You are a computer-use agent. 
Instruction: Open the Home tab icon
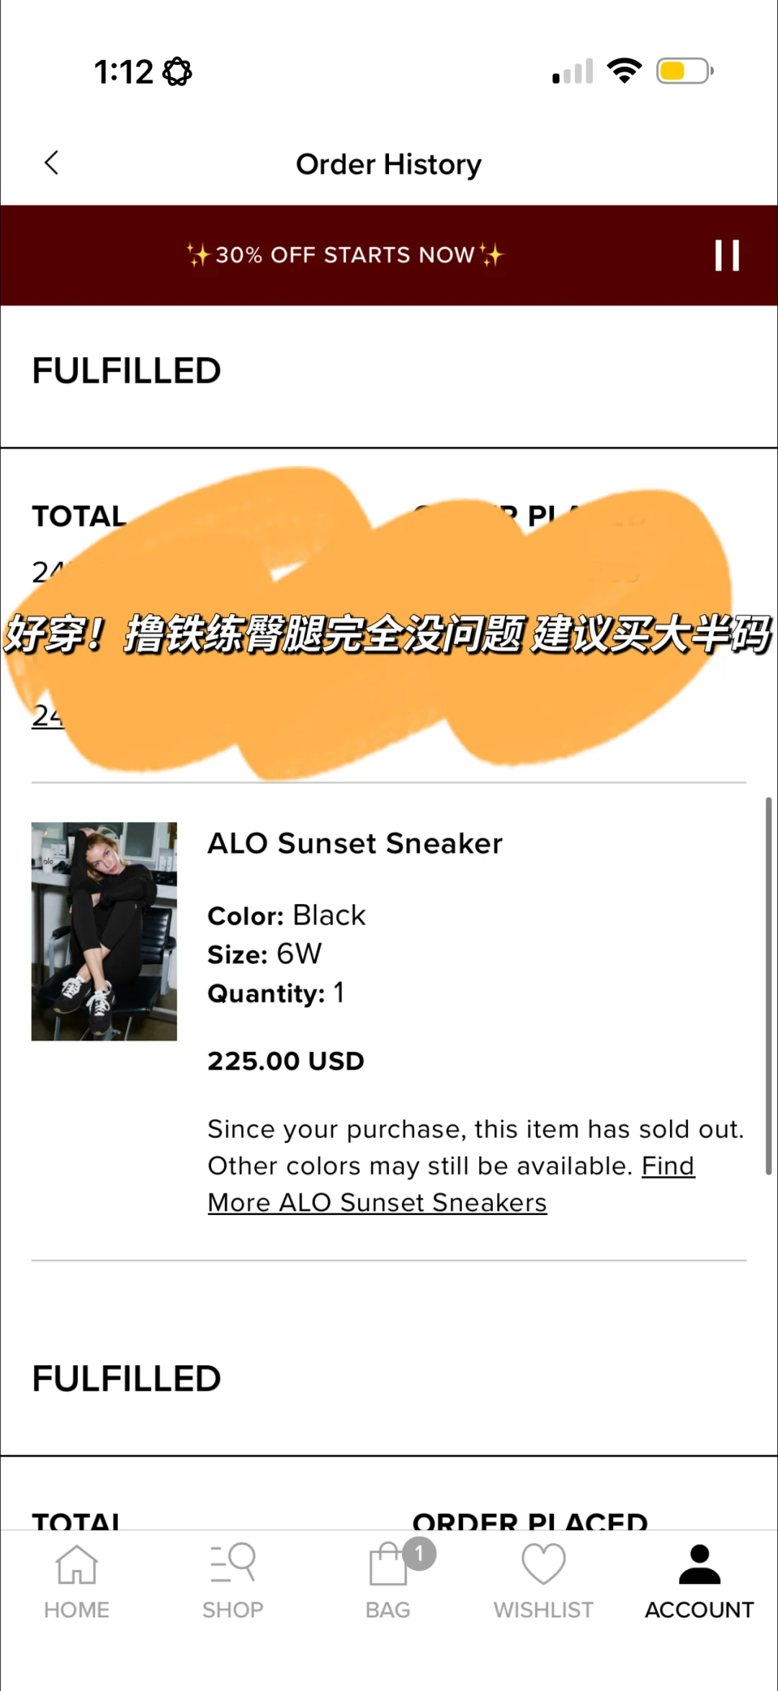pos(76,1564)
